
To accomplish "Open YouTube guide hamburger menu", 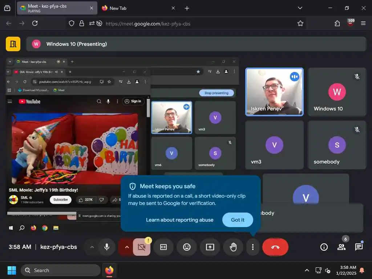I will 10,102.
